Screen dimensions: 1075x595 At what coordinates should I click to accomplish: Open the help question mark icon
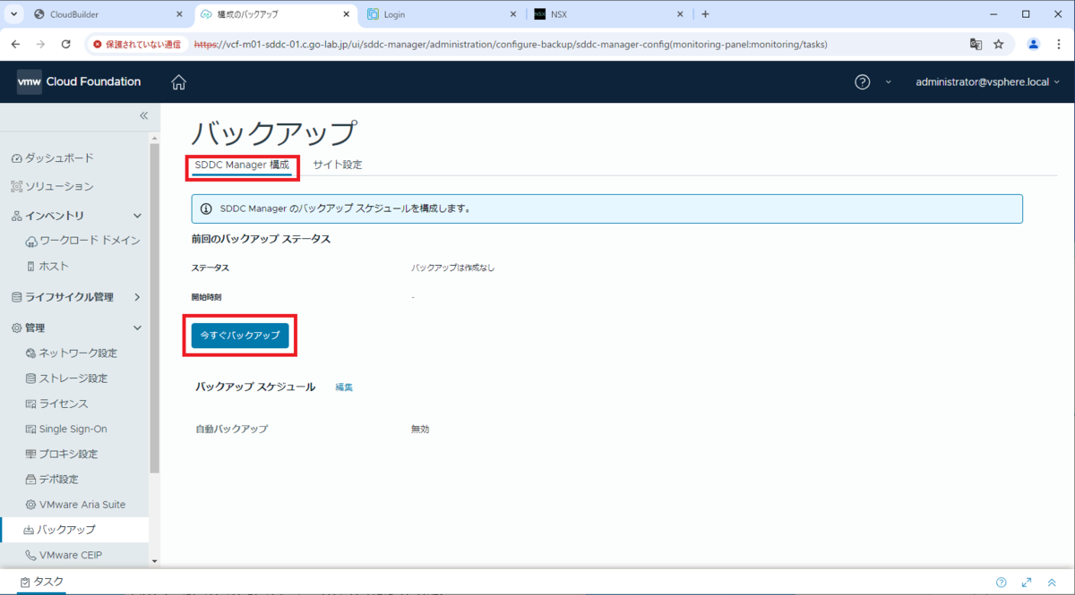click(862, 82)
